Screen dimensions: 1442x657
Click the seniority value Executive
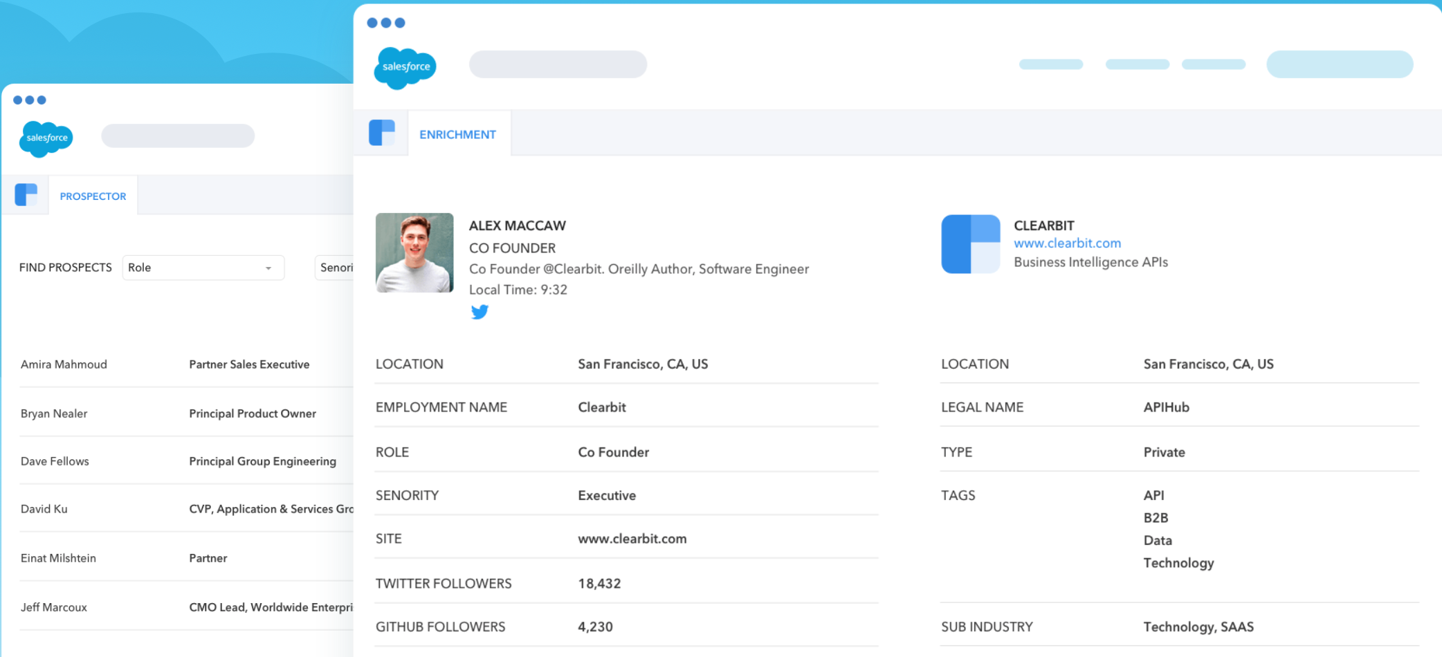tap(607, 495)
